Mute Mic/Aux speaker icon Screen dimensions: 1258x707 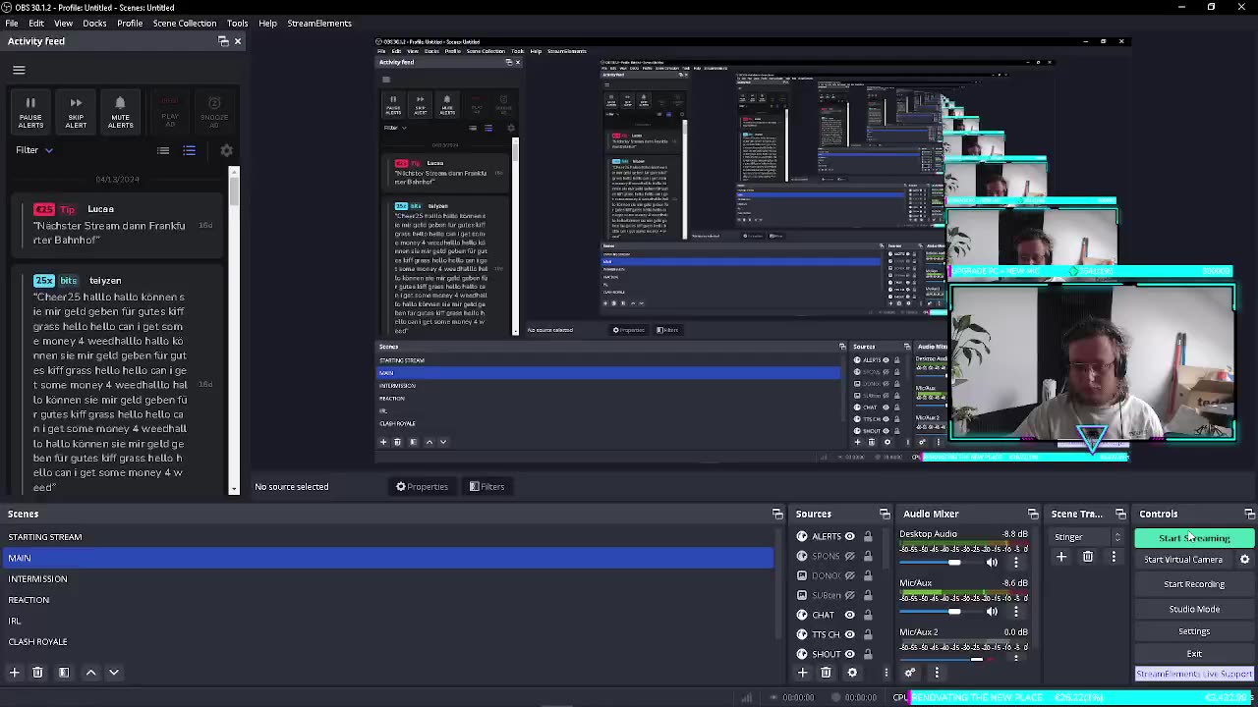click(x=992, y=612)
